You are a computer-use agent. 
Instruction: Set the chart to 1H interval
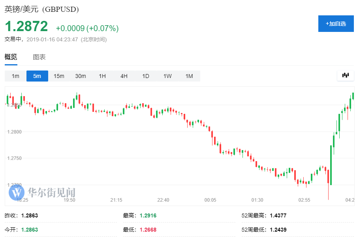coord(102,76)
